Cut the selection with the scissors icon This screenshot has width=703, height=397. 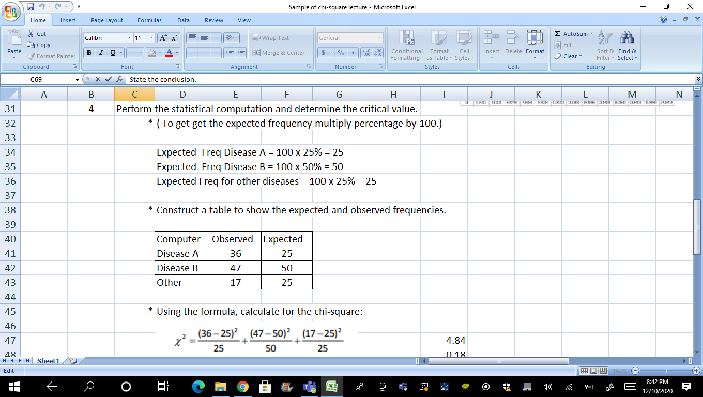pos(37,34)
